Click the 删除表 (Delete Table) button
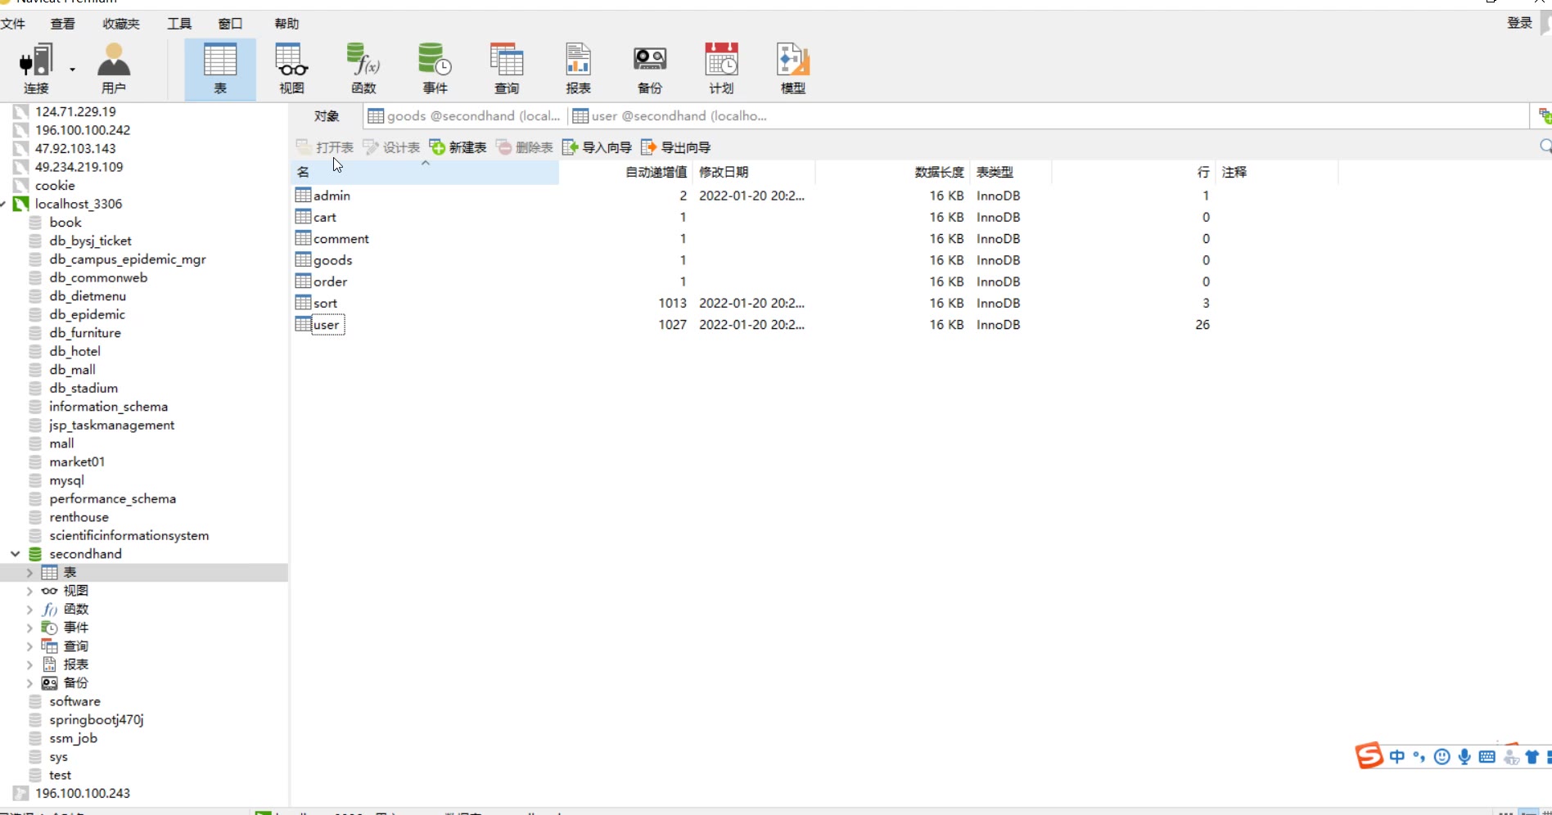1552x815 pixels. click(525, 147)
